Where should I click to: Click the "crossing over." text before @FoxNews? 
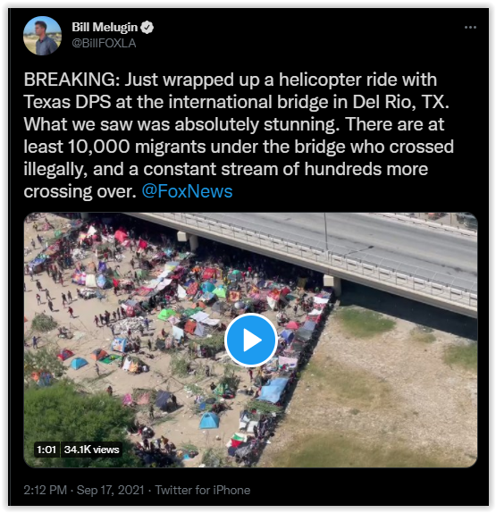[80, 191]
